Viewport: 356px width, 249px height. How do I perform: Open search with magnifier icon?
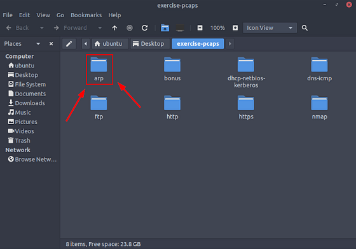(x=305, y=28)
